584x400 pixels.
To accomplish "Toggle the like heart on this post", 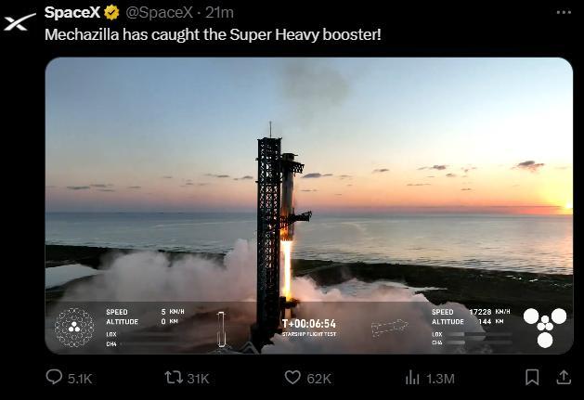I will point(292,378).
